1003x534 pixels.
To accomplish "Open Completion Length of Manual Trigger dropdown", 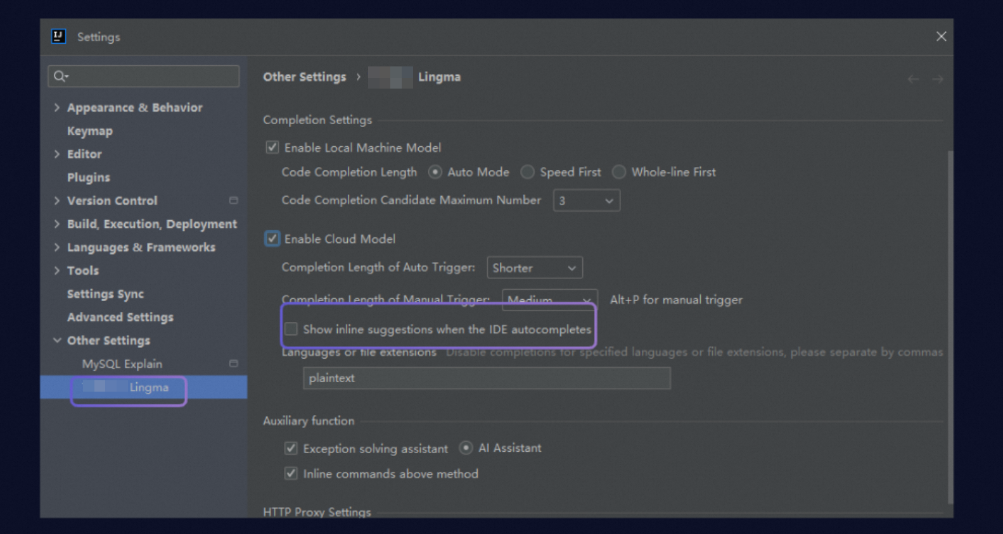I will coord(549,299).
